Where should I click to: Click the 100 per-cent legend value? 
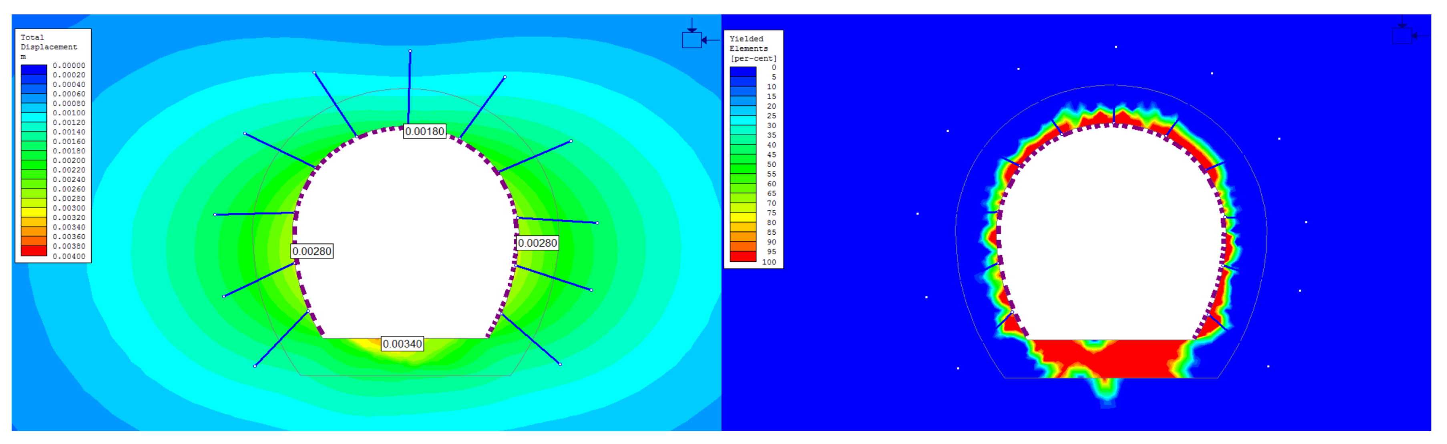(768, 262)
